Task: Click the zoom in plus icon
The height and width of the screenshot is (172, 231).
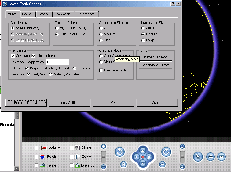Action: pyautogui.click(x=104, y=146)
